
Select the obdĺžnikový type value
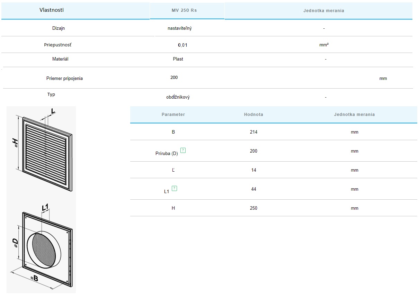178,97
